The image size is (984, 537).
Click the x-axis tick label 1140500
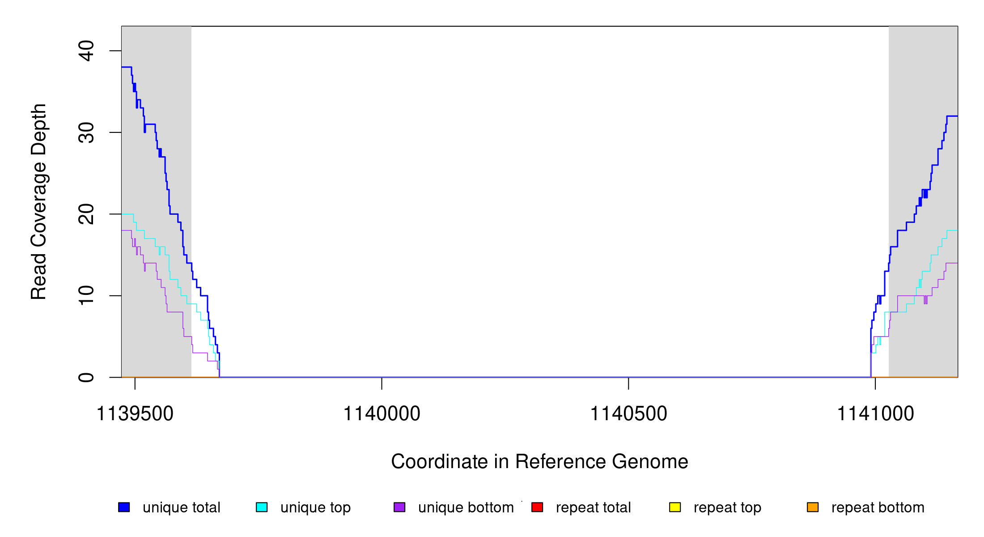[628, 413]
